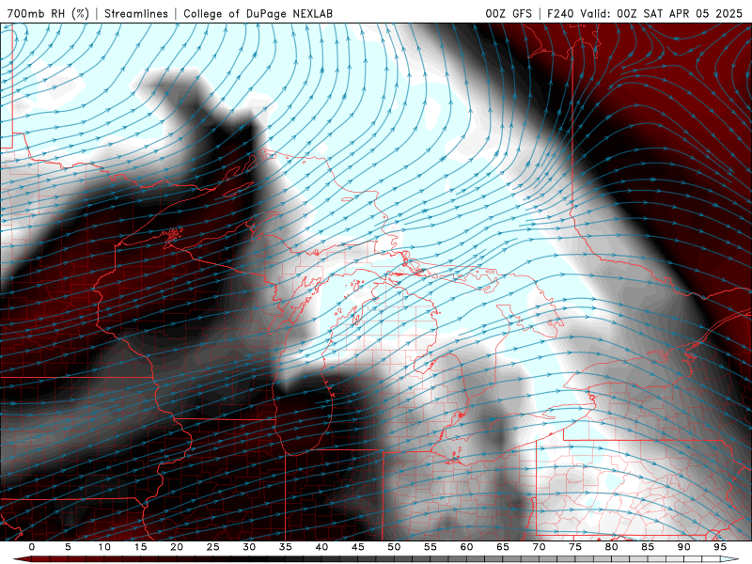This screenshot has width=752, height=564.
Task: Click the '65' value on colorbar scale
Action: [503, 547]
